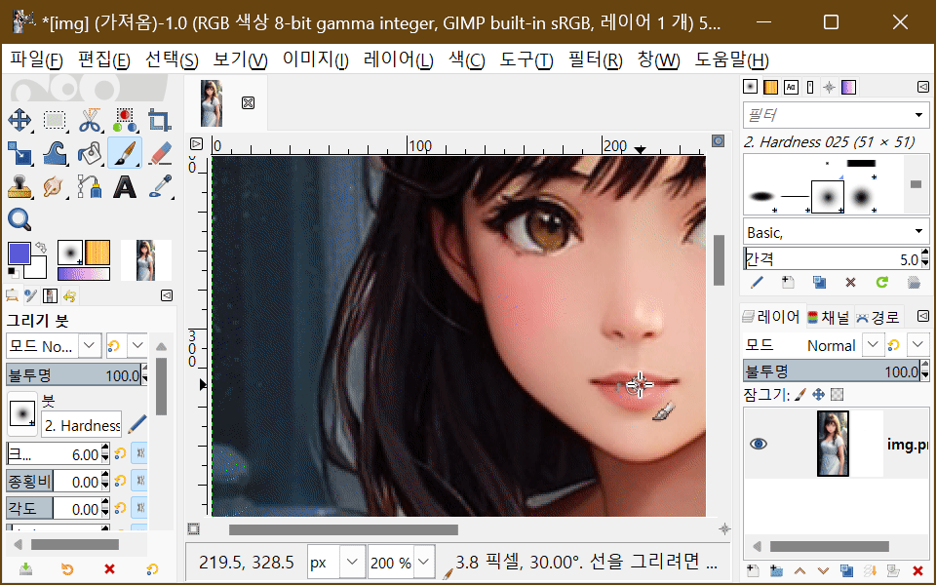Image resolution: width=936 pixels, height=585 pixels.
Task: Restore tool preset icon at bottom of tool options
Action: tap(67, 568)
